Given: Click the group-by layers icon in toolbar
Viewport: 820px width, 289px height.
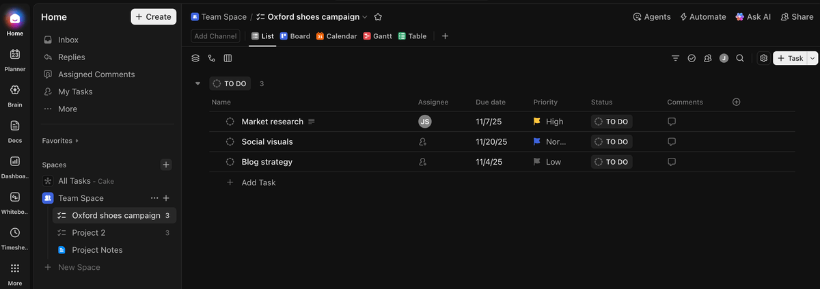Looking at the screenshot, I should pos(195,59).
